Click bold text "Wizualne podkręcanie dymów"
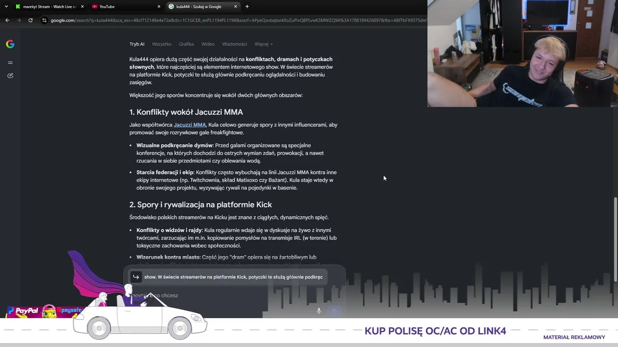Screen dimensions: 618x347 pos(175,146)
